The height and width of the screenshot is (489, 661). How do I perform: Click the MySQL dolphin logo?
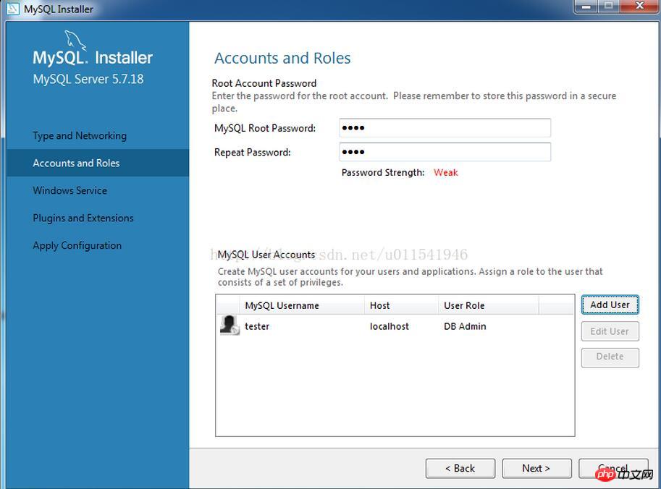click(75, 41)
